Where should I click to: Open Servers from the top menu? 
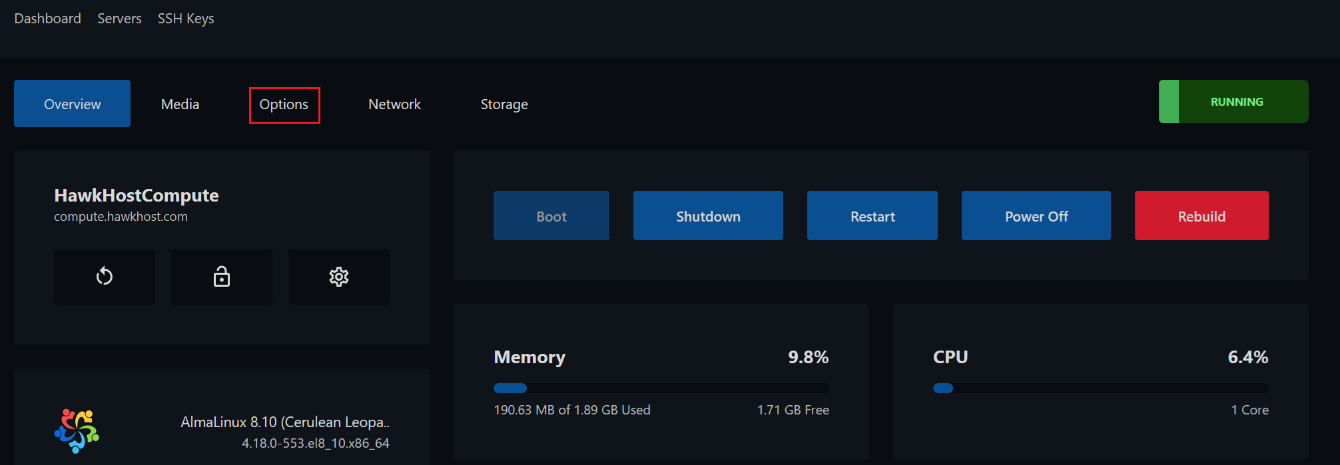pyautogui.click(x=119, y=19)
